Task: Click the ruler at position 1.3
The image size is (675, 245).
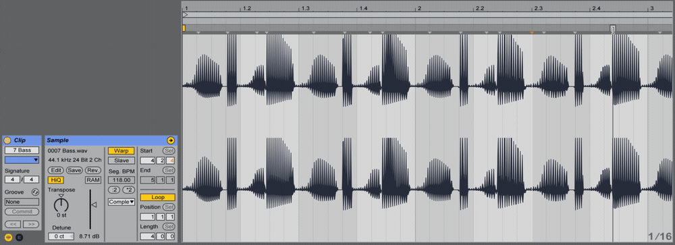Action: 305,8
